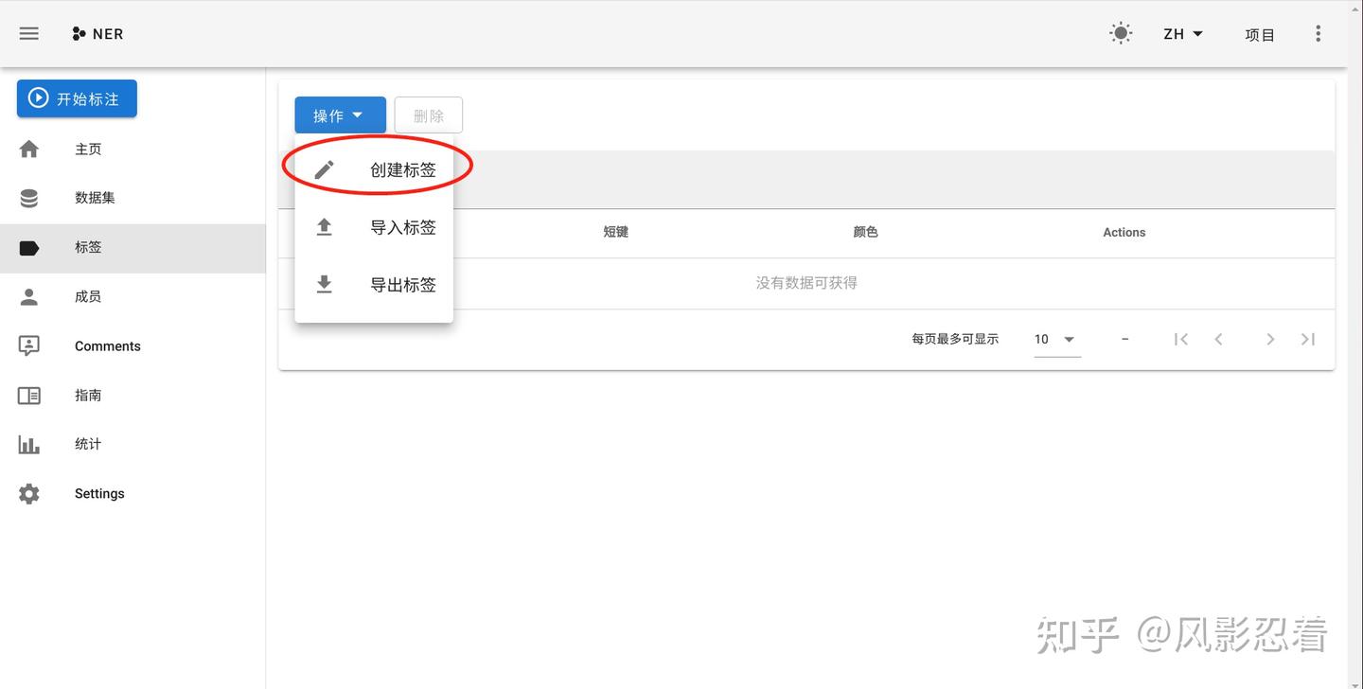This screenshot has height=689, width=1363.
Task: Open the kebab menu in the top bar
Action: [1318, 33]
